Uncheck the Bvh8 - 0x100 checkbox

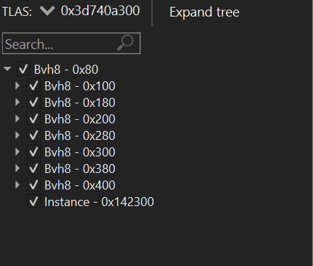click(34, 85)
